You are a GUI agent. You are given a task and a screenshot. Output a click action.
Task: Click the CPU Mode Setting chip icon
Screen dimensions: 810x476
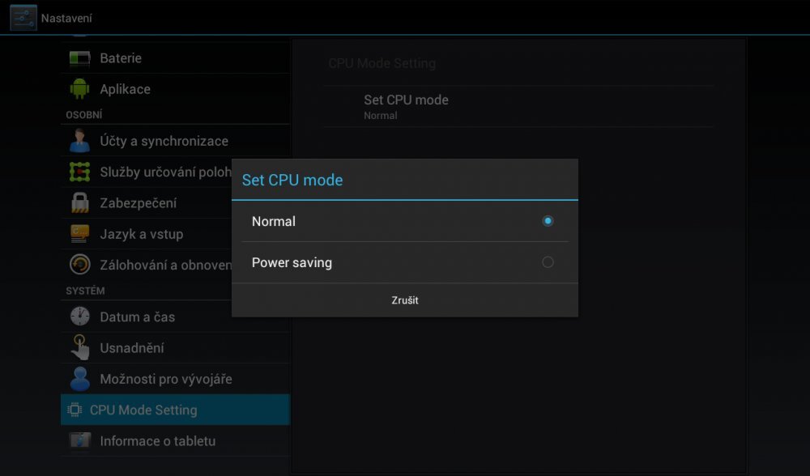[75, 410]
